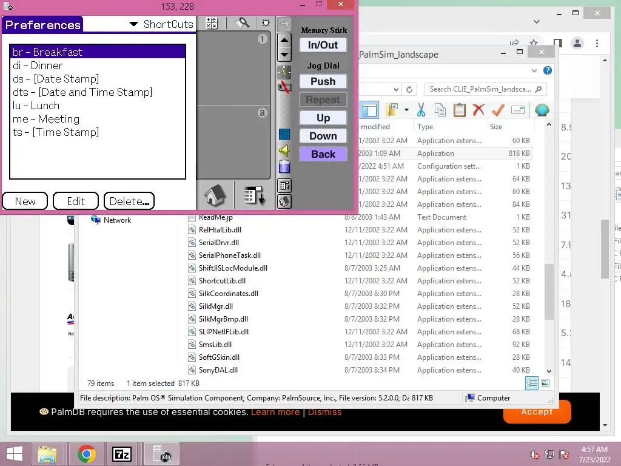Viewport: 621px width, 466px height.
Task: Click the Memory Stick In/Out button
Action: point(323,45)
